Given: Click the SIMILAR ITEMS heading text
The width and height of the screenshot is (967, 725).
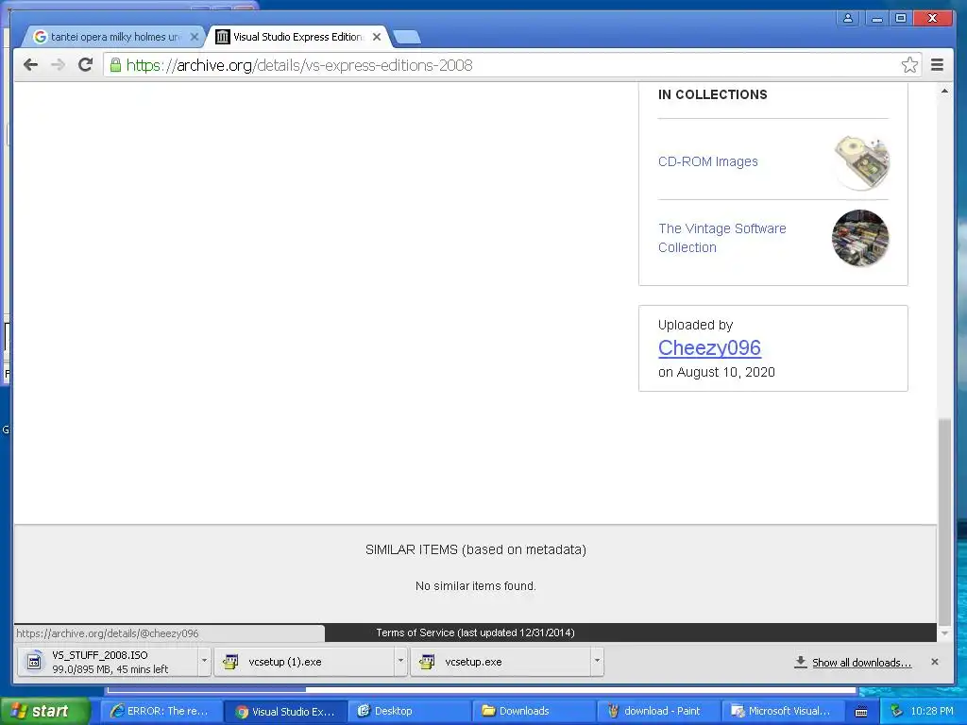Looking at the screenshot, I should tap(476, 549).
